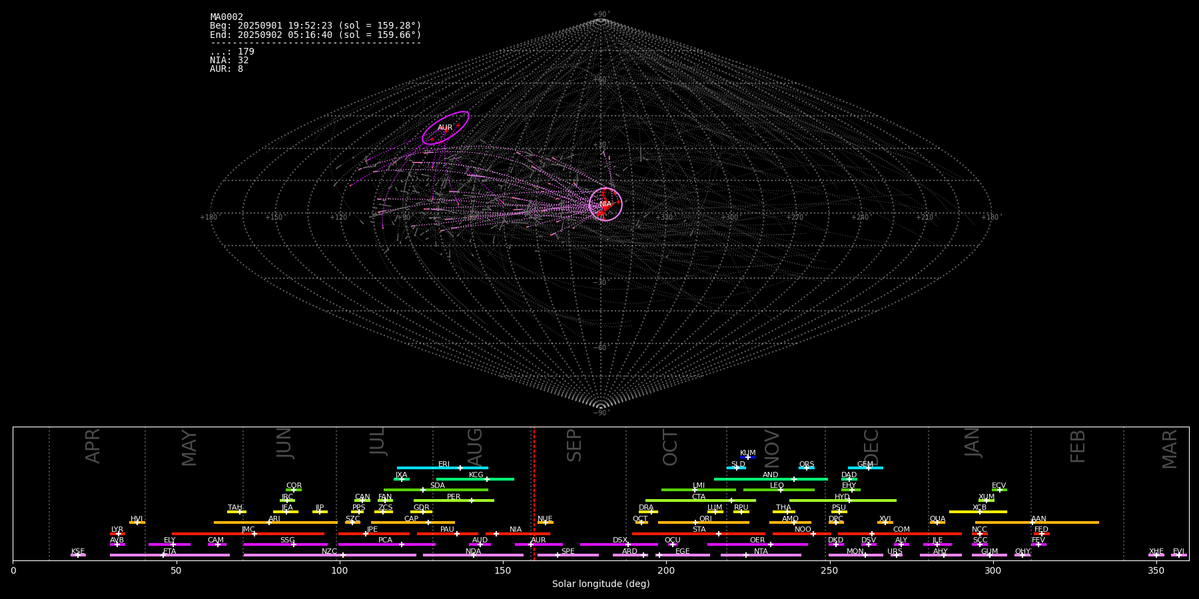Image resolution: width=1199 pixels, height=599 pixels.
Task: Click the cyan JXA activity bar
Action: pos(402,479)
